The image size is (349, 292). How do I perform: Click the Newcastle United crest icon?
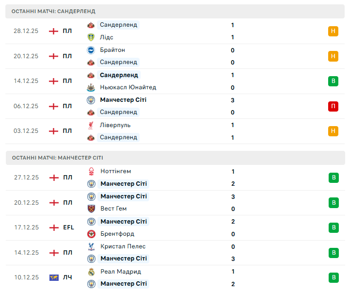(91, 88)
